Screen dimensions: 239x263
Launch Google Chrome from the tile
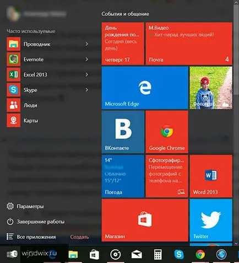(167, 132)
